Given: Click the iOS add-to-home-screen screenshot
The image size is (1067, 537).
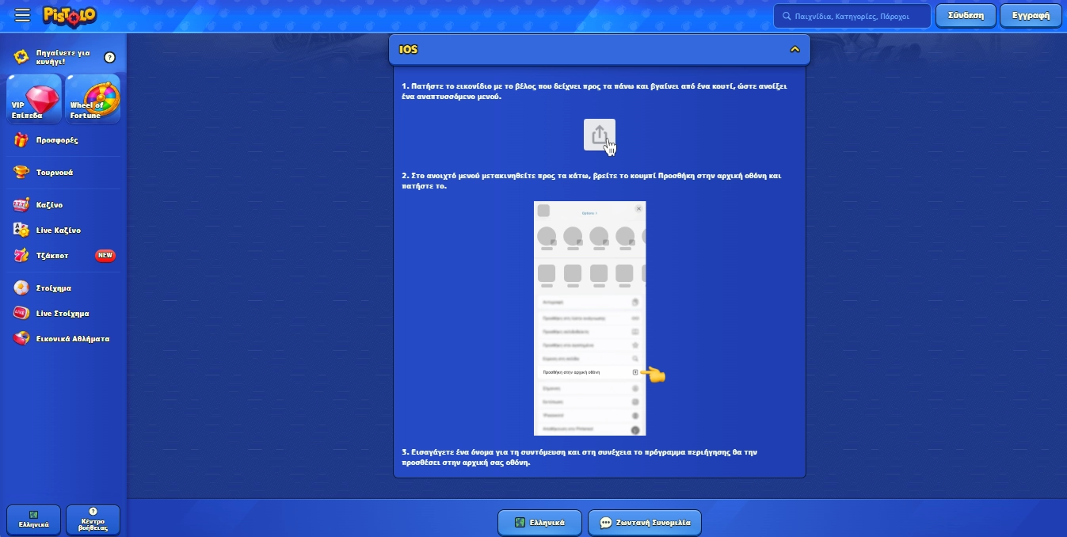Looking at the screenshot, I should point(590,318).
